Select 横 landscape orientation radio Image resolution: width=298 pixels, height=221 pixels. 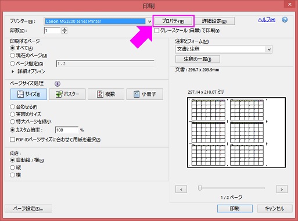(12, 175)
